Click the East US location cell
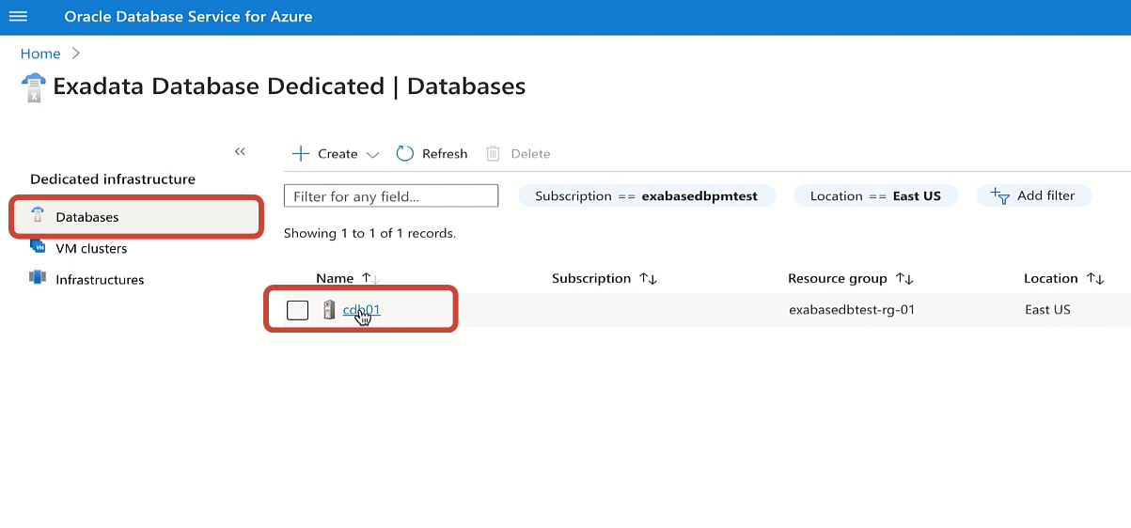The height and width of the screenshot is (528, 1131). click(x=1047, y=309)
